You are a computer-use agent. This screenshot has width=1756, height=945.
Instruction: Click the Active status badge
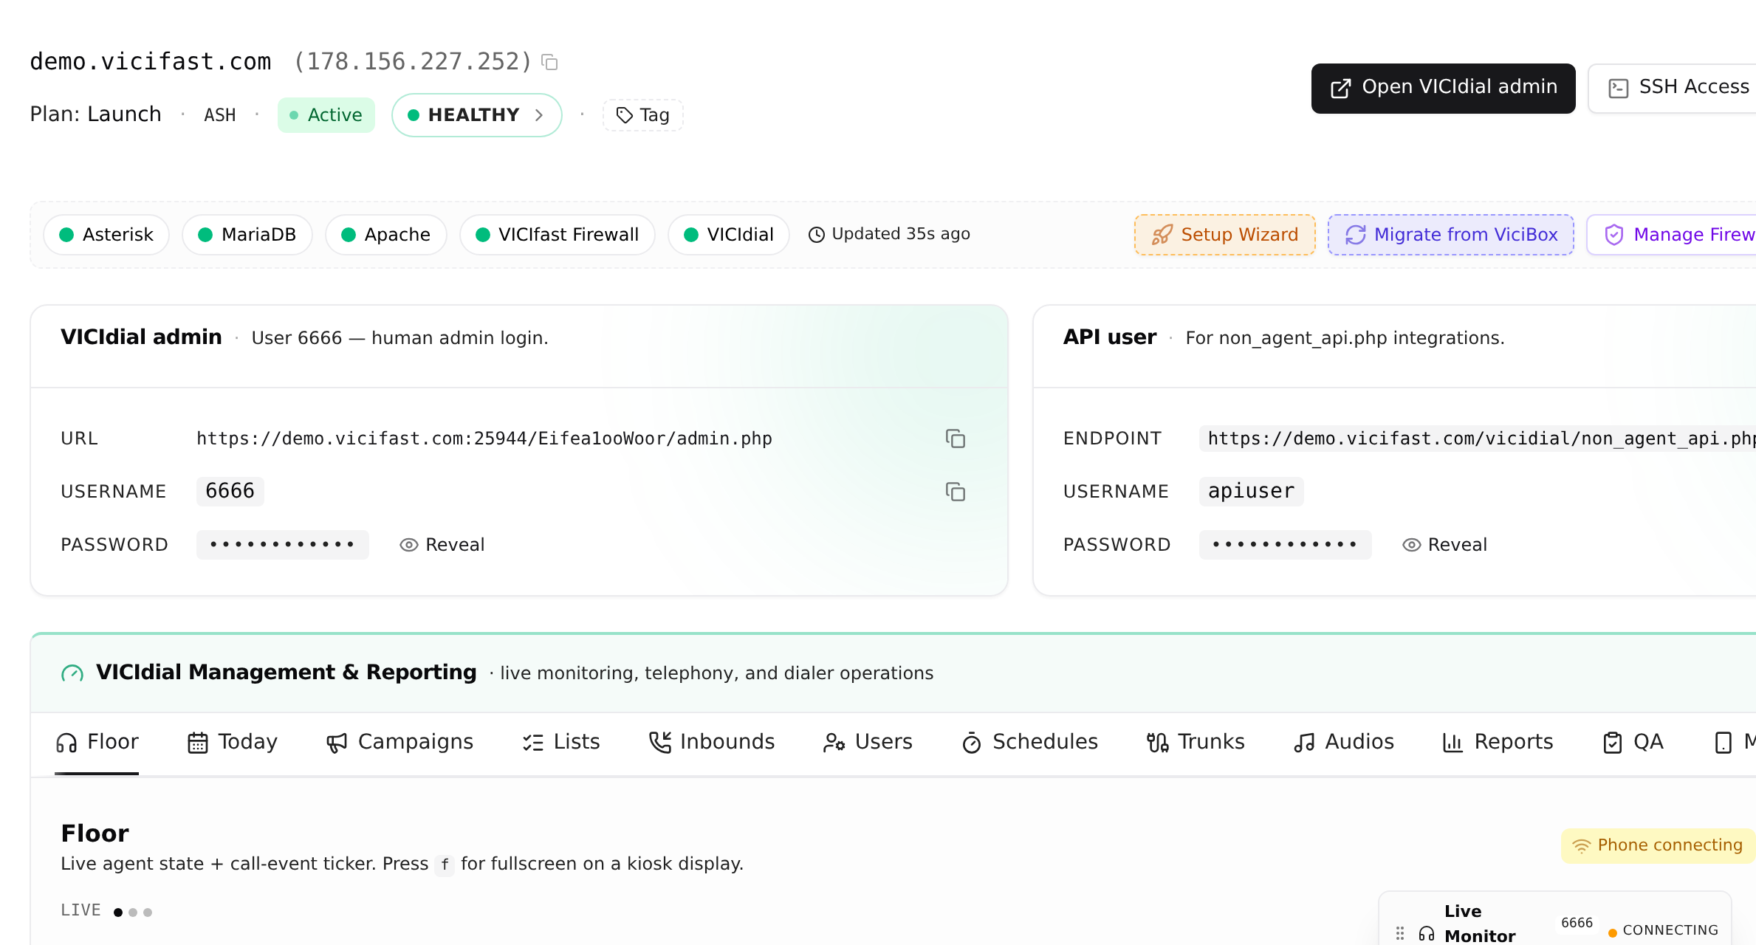326,115
